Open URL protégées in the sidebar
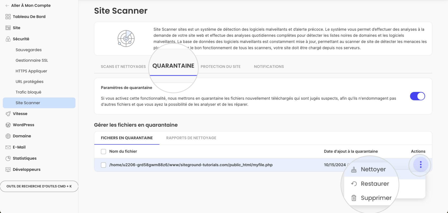 (x=29, y=82)
